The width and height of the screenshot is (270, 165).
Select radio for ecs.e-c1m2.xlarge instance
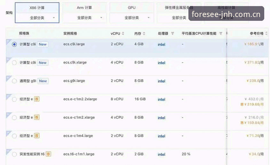pyautogui.click(x=14, y=118)
